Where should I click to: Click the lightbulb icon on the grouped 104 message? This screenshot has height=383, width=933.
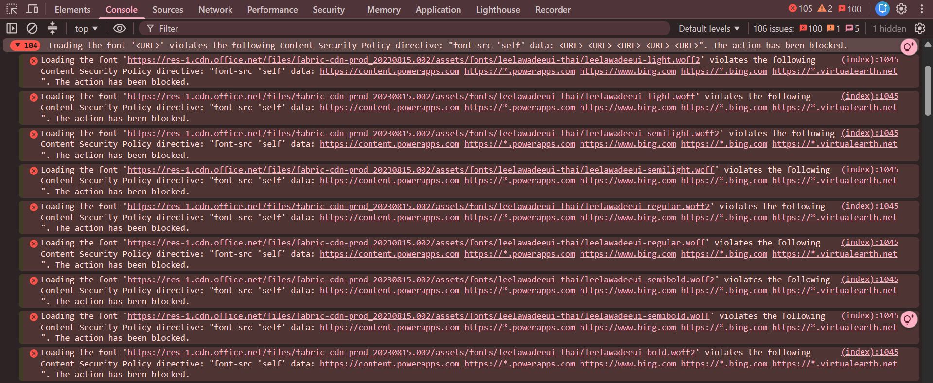[909, 47]
